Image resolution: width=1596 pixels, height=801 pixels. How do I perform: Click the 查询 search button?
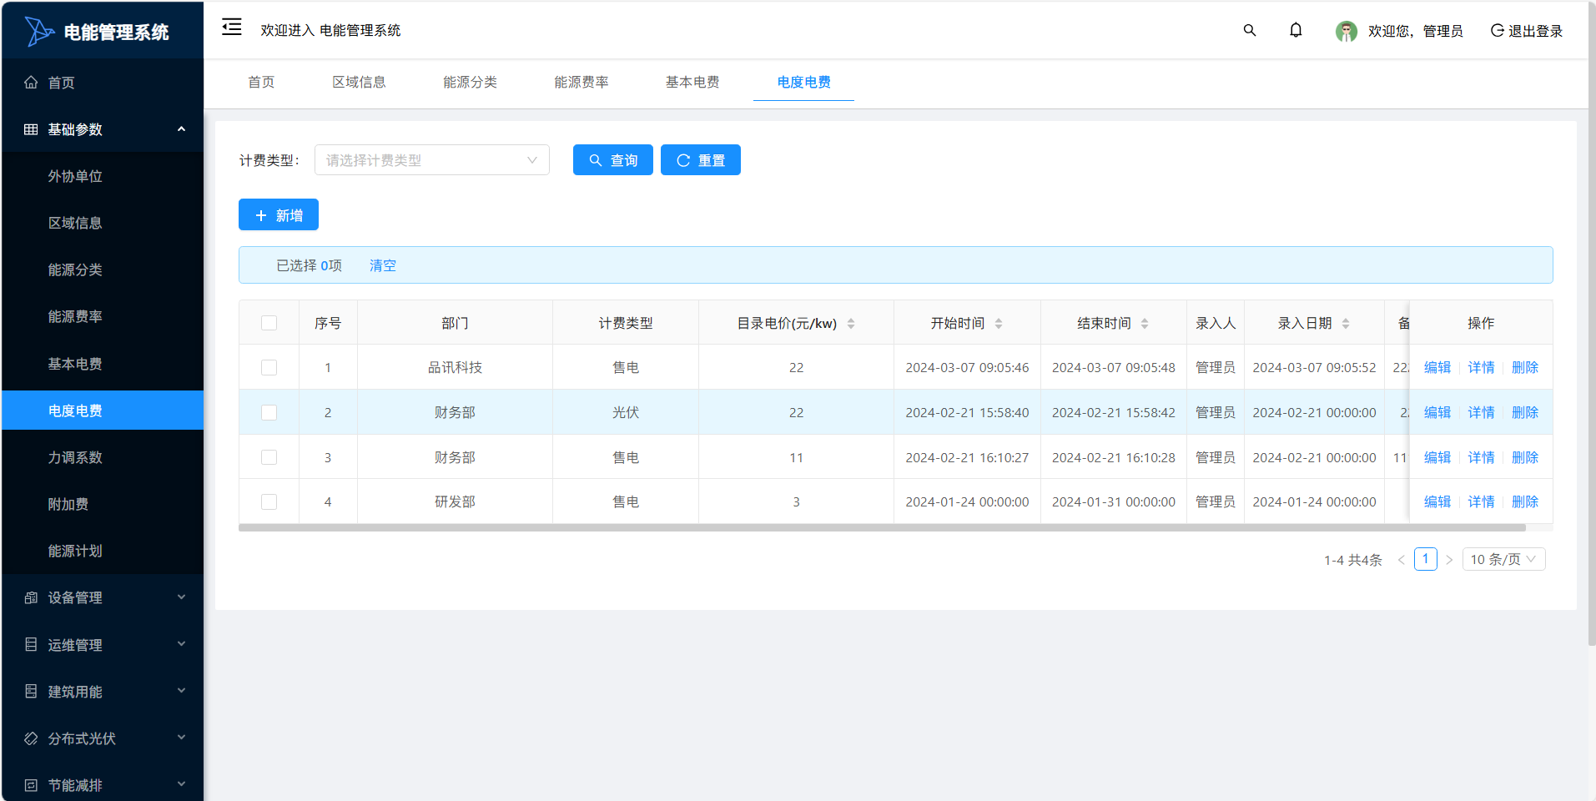coord(613,160)
